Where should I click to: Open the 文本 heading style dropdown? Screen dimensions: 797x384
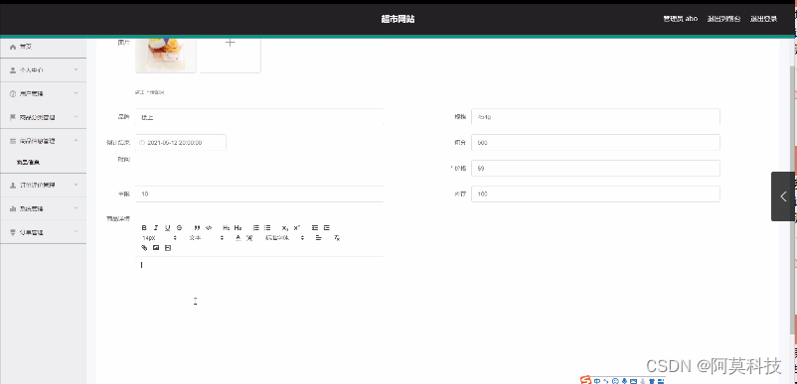coord(206,237)
